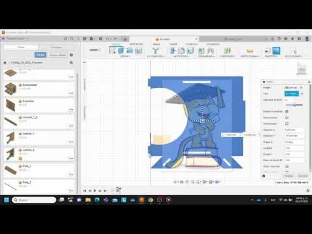The image size is (312, 234).
Task: Switch to the Plástico ribbon tab
Action: 192,44
